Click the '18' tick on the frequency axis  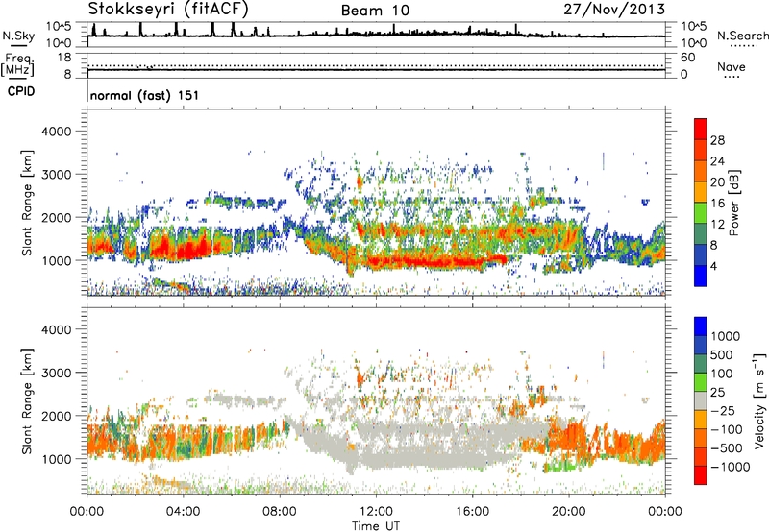point(64,58)
